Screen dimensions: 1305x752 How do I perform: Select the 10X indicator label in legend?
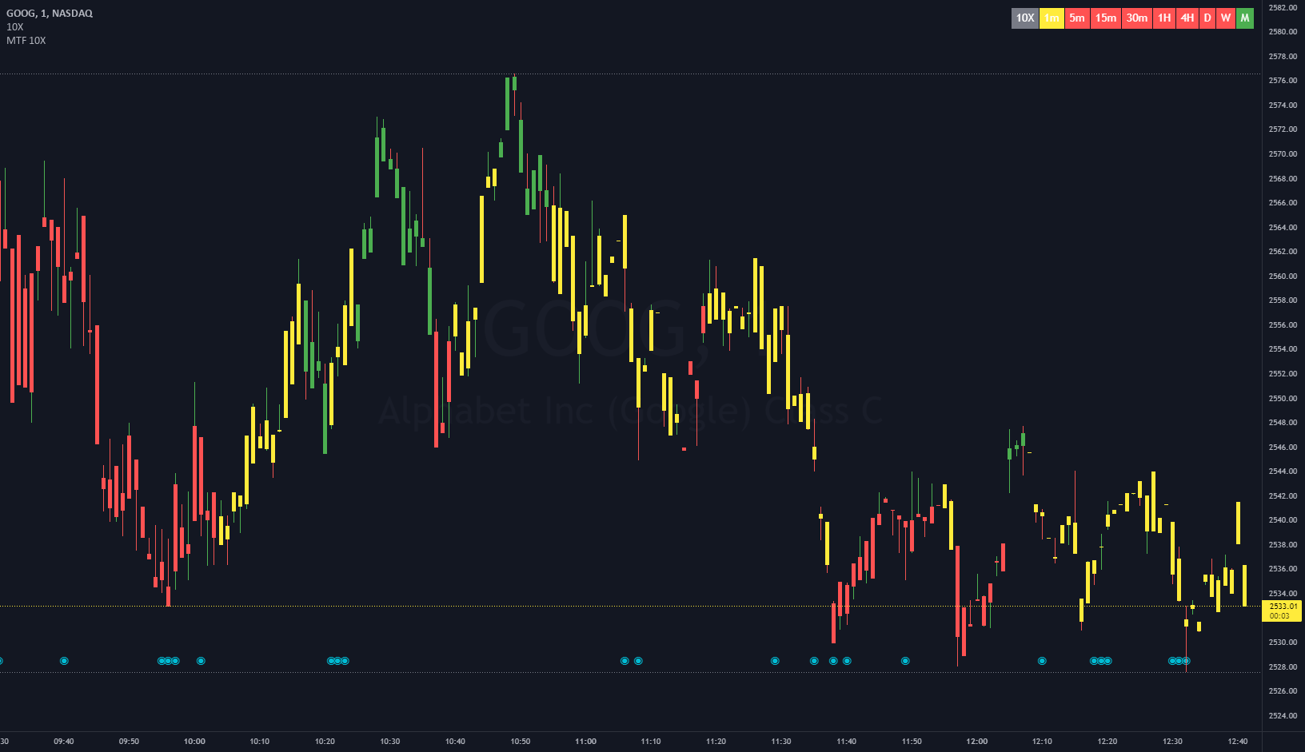(14, 26)
